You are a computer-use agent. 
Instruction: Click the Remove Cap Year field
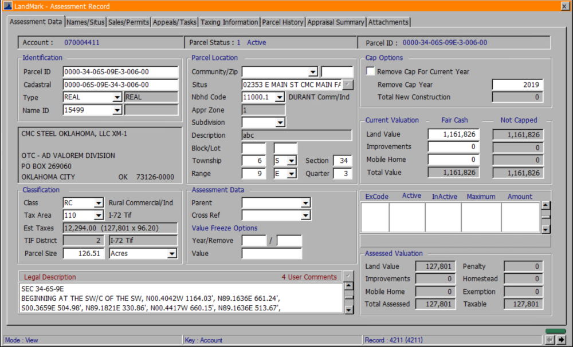coord(517,85)
